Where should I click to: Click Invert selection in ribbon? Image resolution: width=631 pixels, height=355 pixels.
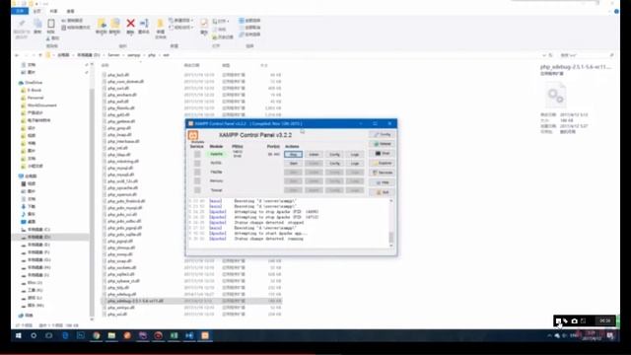coord(249,35)
